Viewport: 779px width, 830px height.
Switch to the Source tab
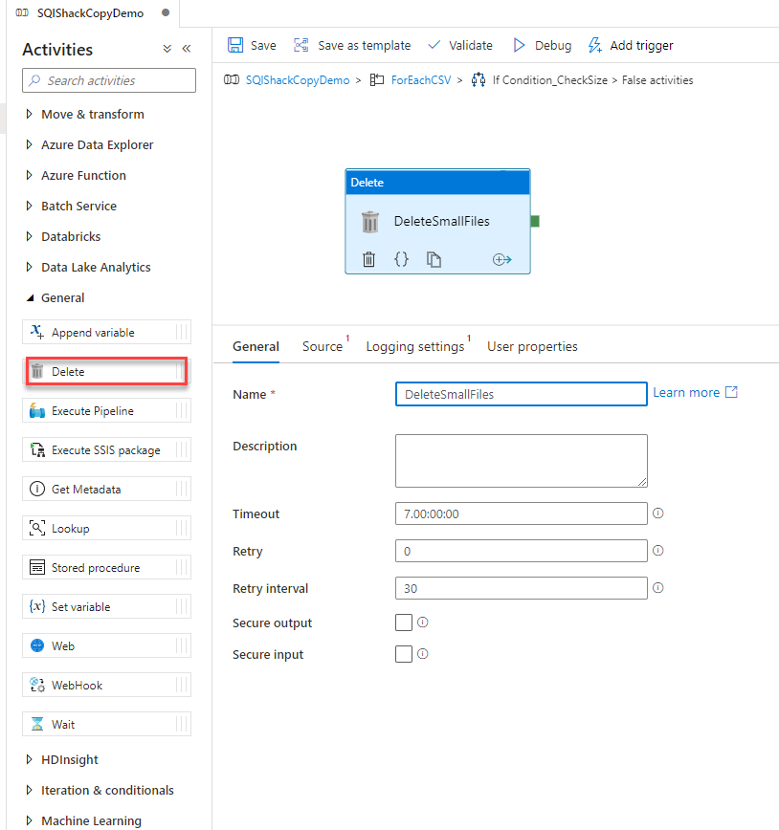click(x=322, y=346)
